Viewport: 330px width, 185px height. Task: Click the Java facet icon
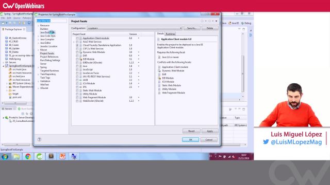[80, 66]
